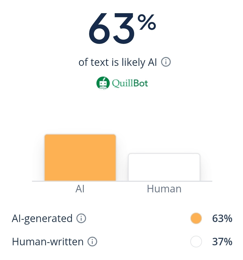Click the large 63% score heading

click(122, 28)
